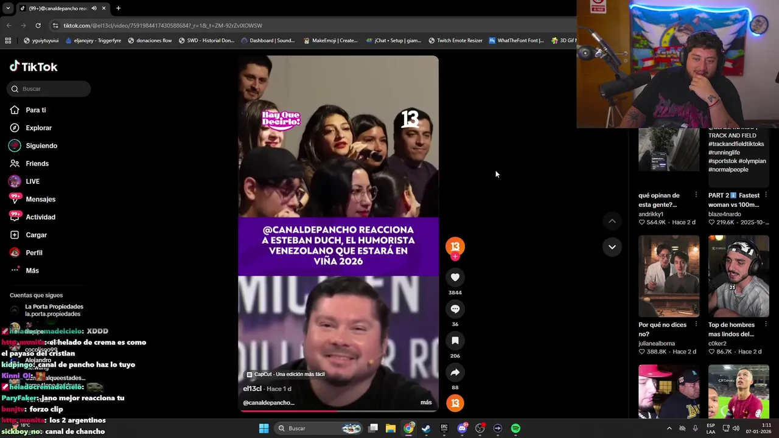
Task: Open 'MakeEmoji | Create...' bookmark
Action: (x=330, y=41)
